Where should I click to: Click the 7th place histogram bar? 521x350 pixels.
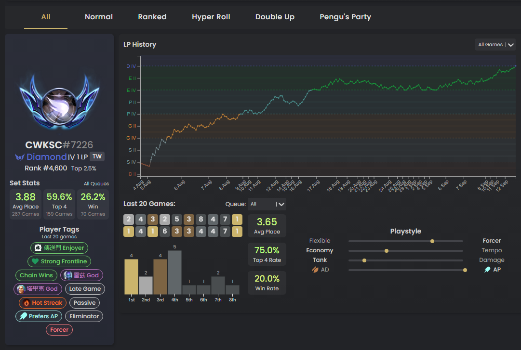218,285
